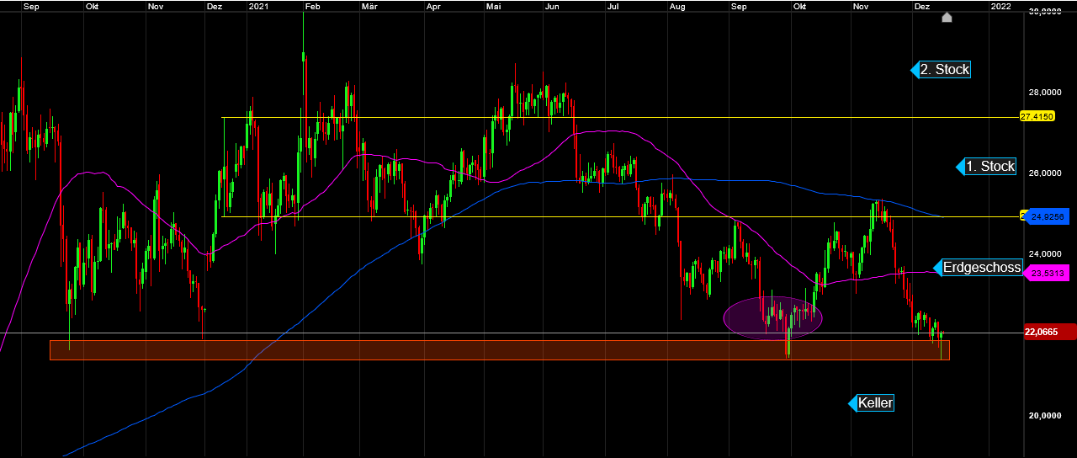Click the '2022' label on time axis
Screen dimensions: 1077x458
(1001, 6)
